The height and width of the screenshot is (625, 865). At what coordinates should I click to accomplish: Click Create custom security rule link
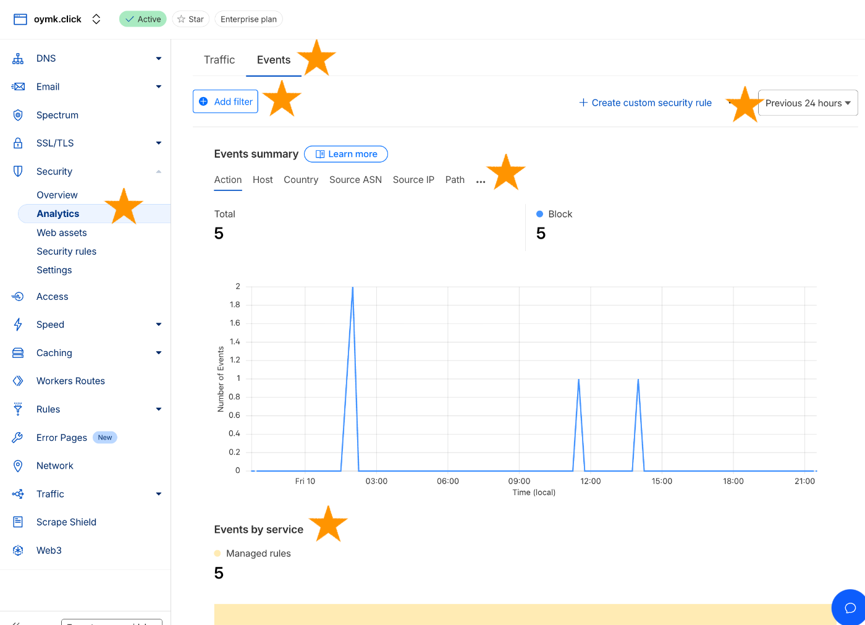645,103
